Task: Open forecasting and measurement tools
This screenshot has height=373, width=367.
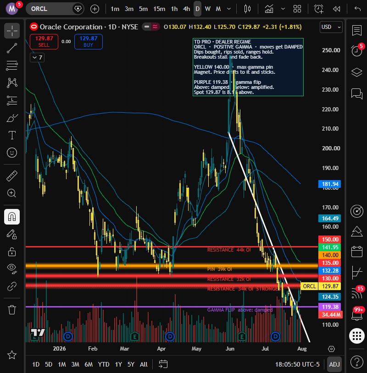Action: tap(11, 100)
